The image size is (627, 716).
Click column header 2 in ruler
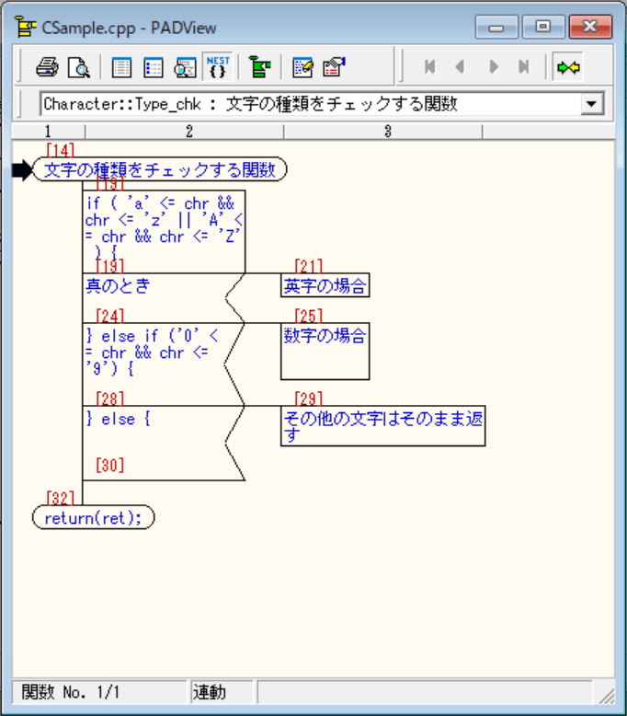tap(188, 132)
